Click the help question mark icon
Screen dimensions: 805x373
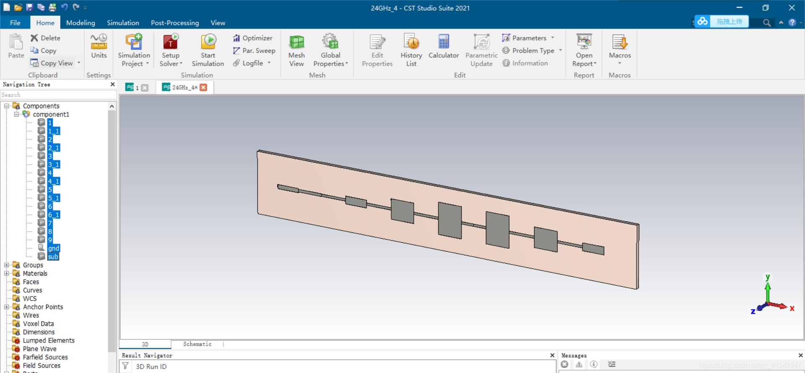tap(792, 23)
